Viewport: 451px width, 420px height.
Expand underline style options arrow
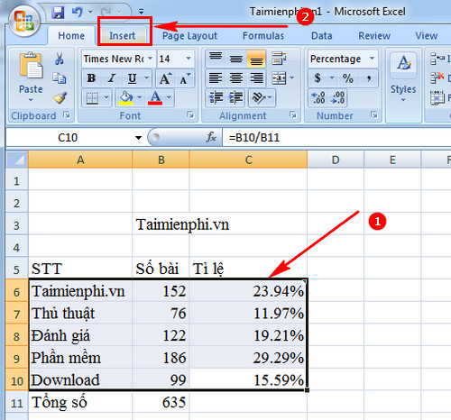[146, 78]
